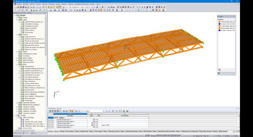Viewport: 253px width, 137px height.
Task: Close the project navigator panel
Action: click(x=46, y=13)
